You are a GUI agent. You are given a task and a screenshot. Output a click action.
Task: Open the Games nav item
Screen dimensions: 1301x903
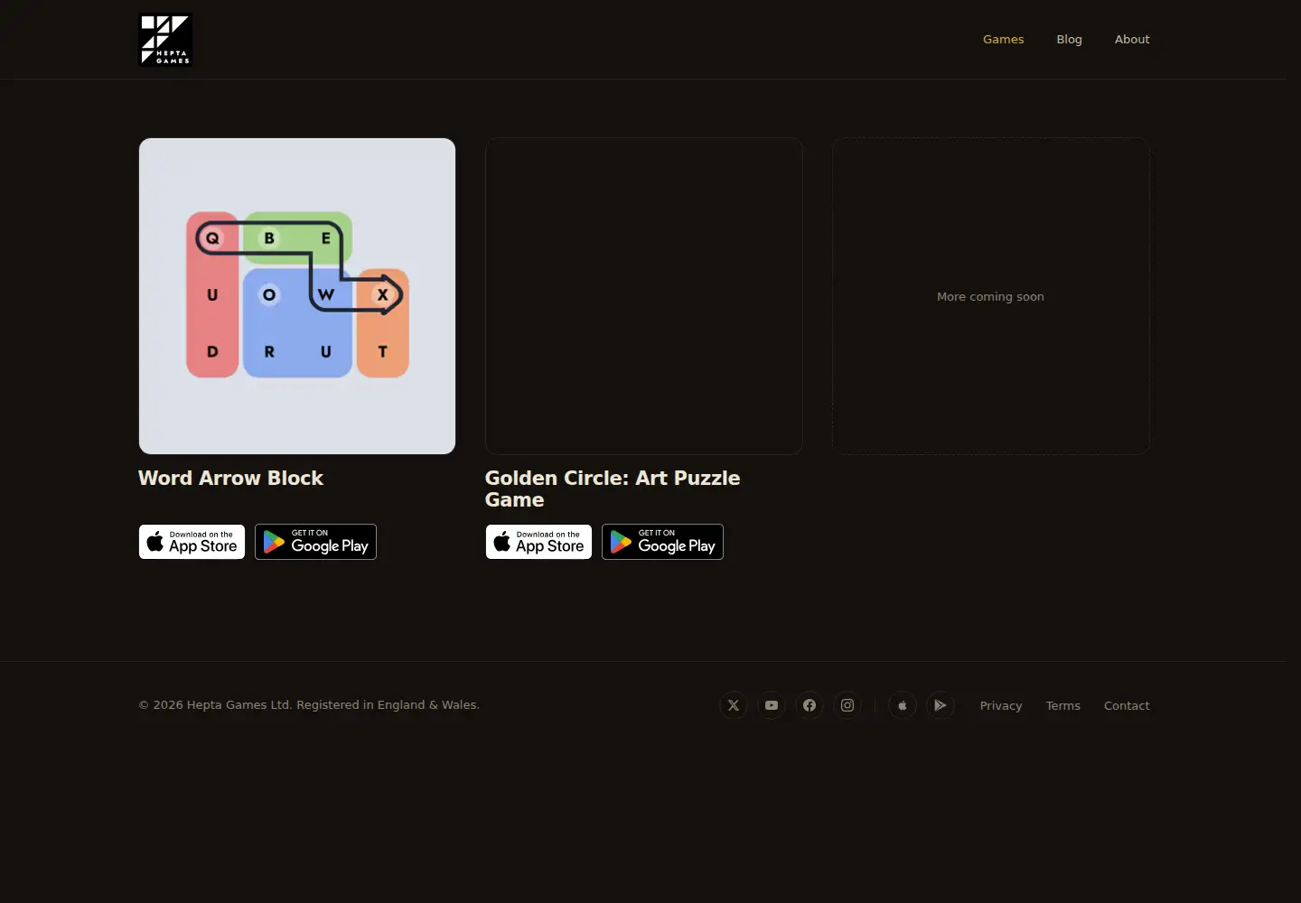pyautogui.click(x=1003, y=40)
